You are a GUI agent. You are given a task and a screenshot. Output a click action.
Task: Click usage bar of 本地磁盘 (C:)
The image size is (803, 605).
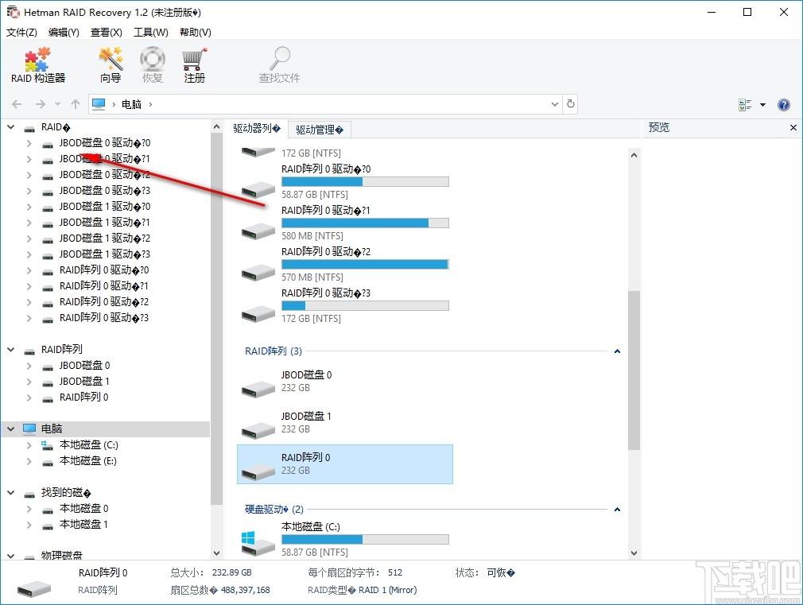[365, 540]
